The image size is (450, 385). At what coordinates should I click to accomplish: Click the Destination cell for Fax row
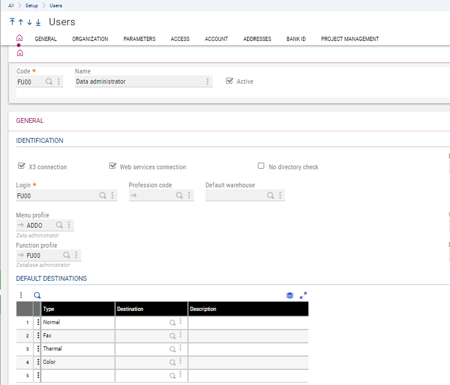click(x=142, y=336)
